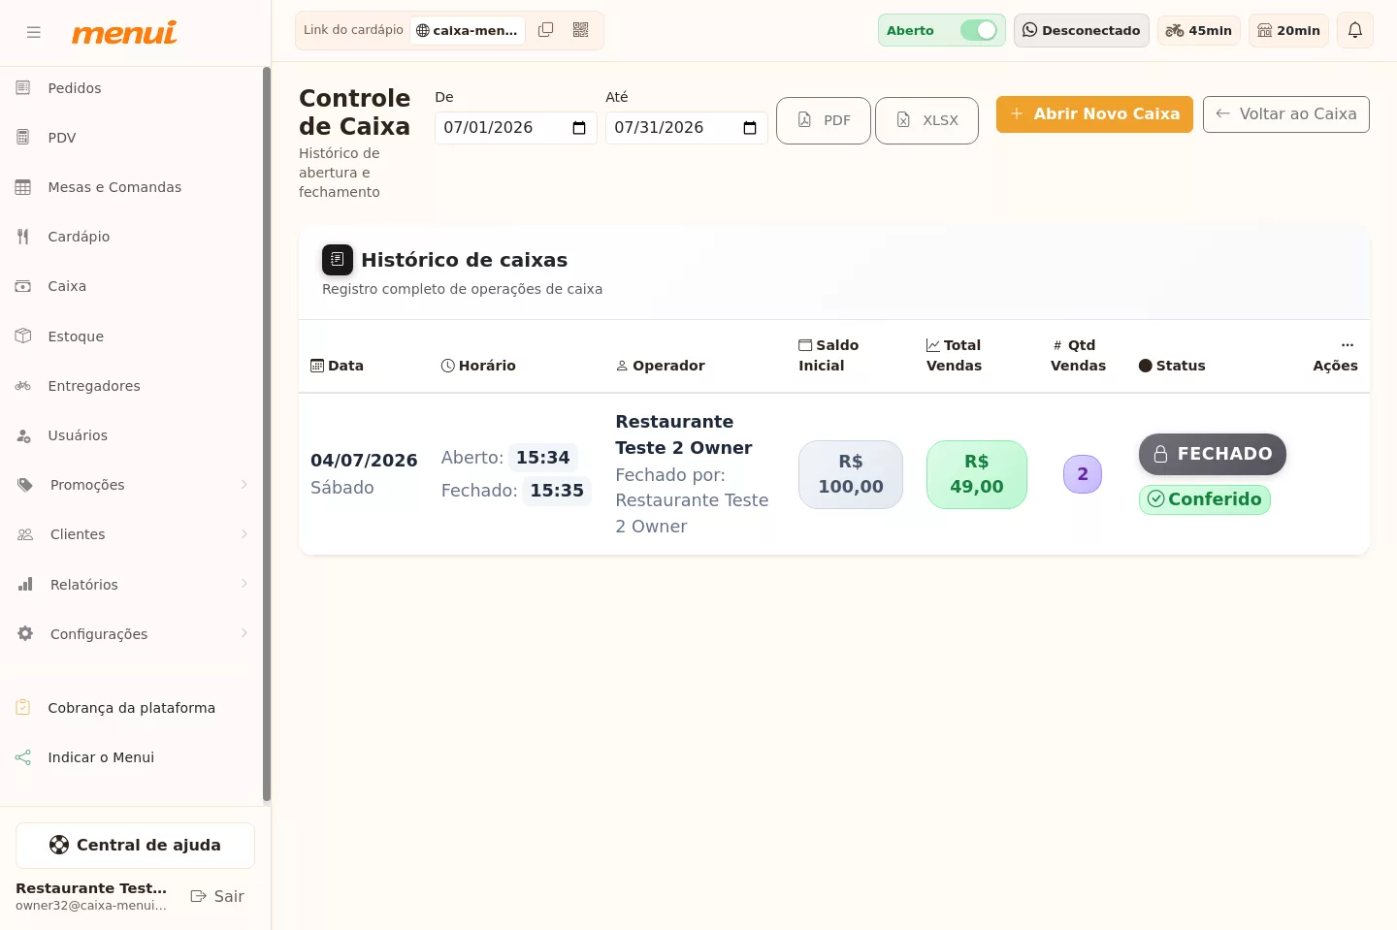Screen dimensions: 1397x930
Task: Expand the Configurações submenu
Action: coord(244,633)
